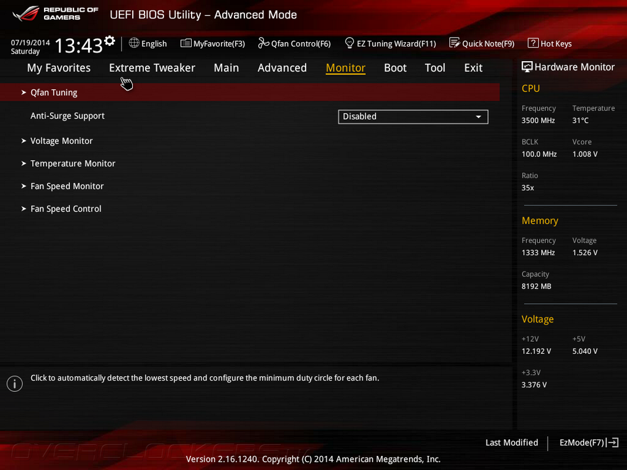Viewport: 627px width, 470px height.
Task: Click the Qfan Control fan icon
Action: (263, 43)
